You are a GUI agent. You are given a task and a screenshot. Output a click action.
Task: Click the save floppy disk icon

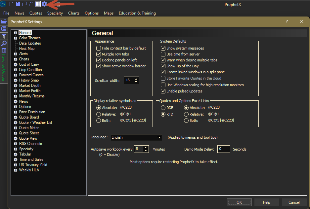pos(18,4)
